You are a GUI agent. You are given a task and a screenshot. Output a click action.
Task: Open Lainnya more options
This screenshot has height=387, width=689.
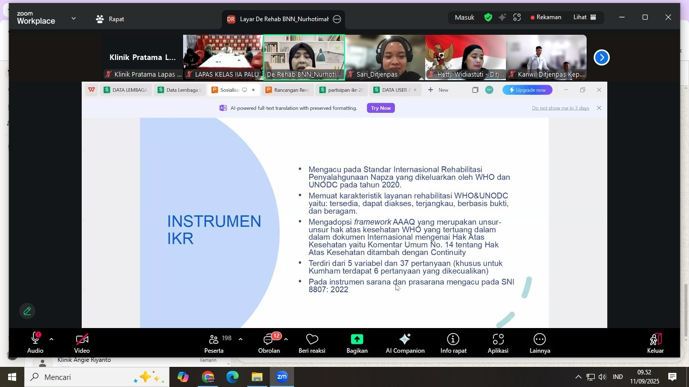[x=540, y=343]
